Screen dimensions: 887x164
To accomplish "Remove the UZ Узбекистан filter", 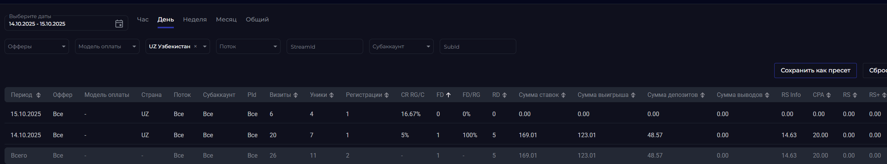I will tap(195, 46).
